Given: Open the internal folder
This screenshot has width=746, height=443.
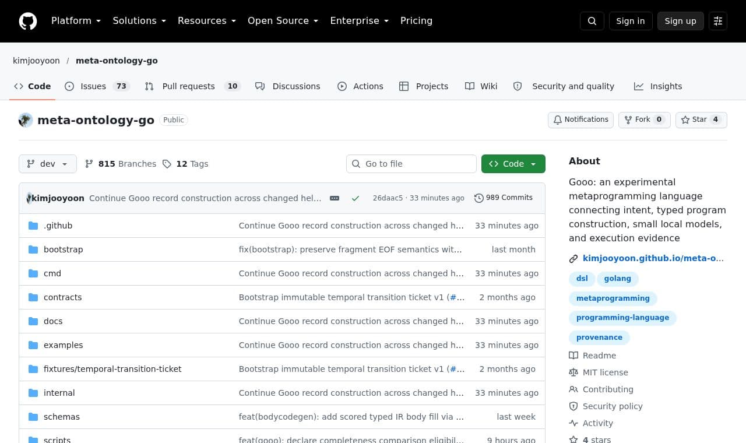Looking at the screenshot, I should pos(59,393).
